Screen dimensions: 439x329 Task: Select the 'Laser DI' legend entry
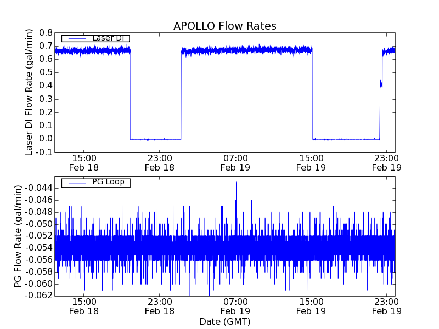point(95,38)
